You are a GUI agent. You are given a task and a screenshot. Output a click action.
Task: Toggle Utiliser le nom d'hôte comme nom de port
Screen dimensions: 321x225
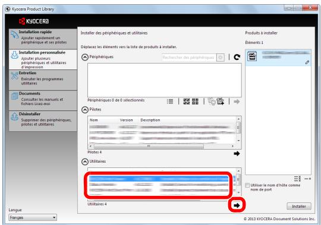pyautogui.click(x=247, y=185)
